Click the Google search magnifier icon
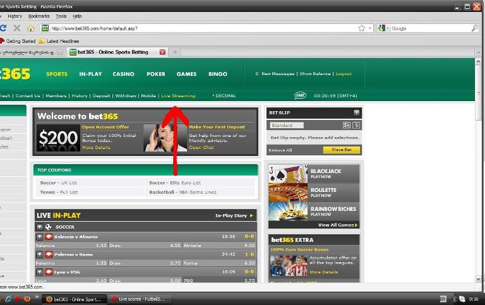The image size is (485, 305). 474,28
